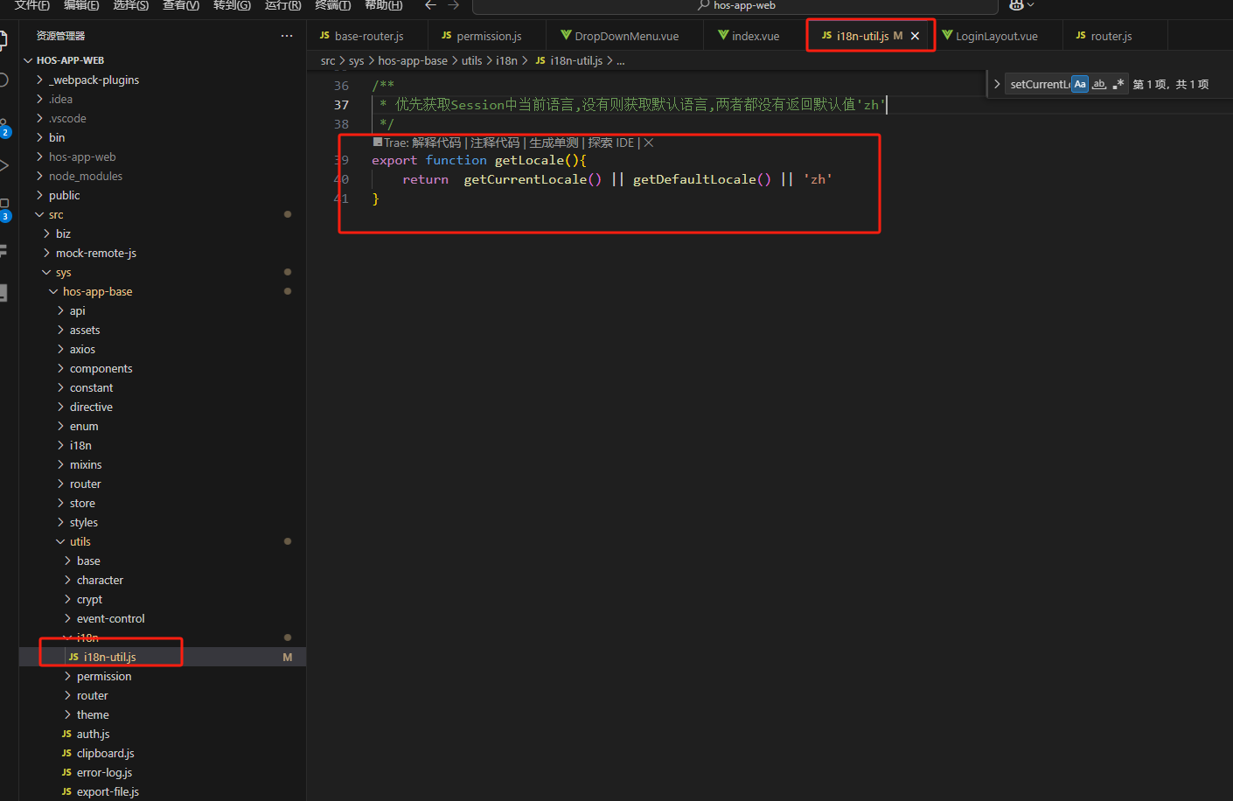Expand the node_modules folder

pyautogui.click(x=85, y=176)
